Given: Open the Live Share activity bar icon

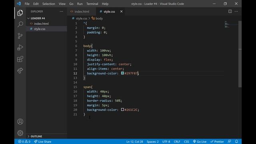Looking at the screenshot, I should pos(20,70).
